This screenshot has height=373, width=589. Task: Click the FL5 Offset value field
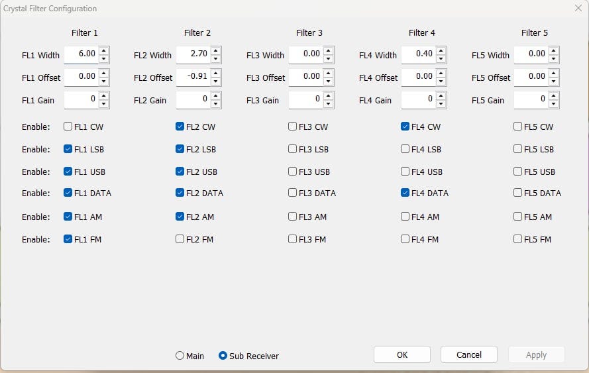click(x=531, y=78)
